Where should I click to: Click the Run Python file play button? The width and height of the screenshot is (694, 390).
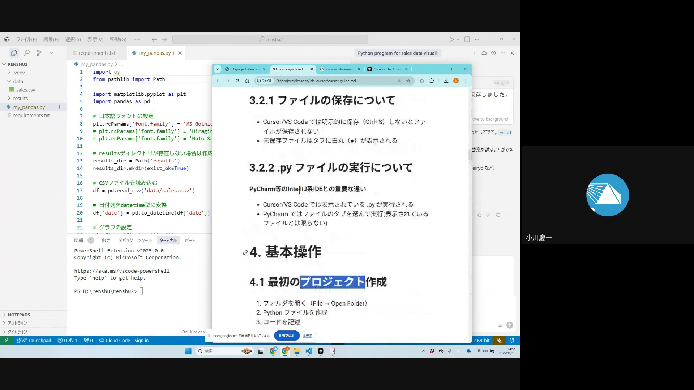pos(451,39)
